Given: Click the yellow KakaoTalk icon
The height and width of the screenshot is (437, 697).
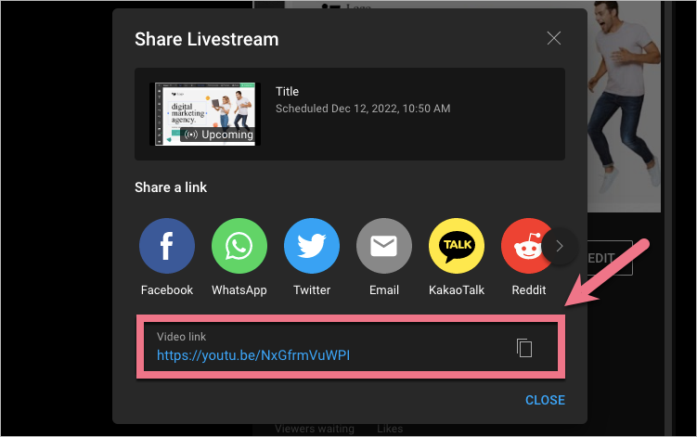Looking at the screenshot, I should click(457, 246).
